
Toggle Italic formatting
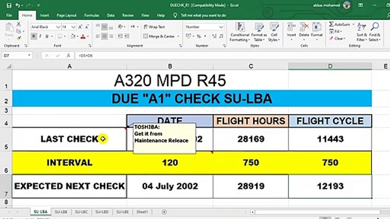coord(41,36)
